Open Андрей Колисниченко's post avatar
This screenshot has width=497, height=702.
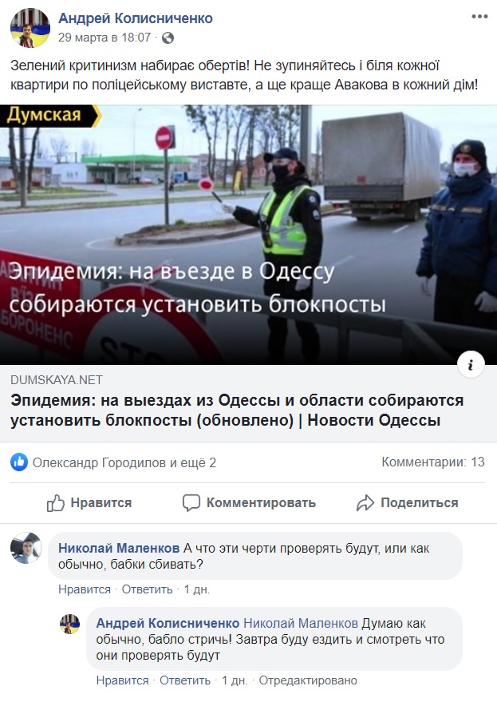30,28
